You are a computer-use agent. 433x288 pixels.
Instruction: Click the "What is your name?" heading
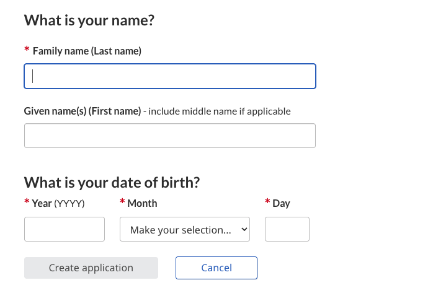point(89,20)
